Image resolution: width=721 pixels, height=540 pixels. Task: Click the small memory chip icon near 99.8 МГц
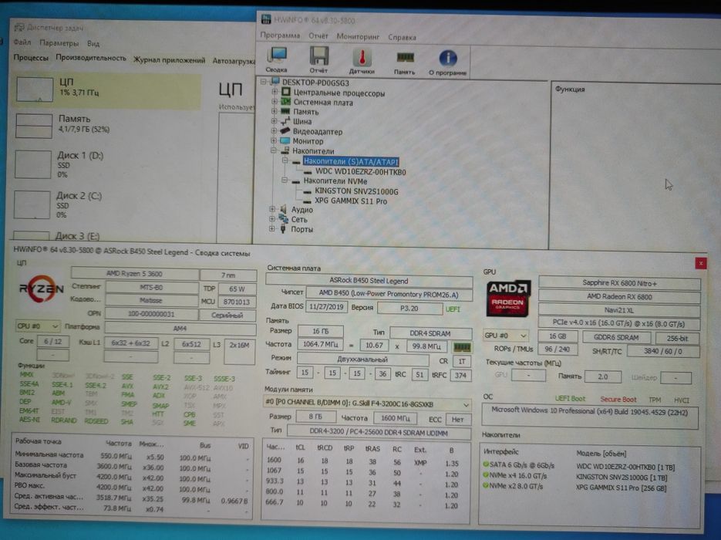[x=462, y=346]
